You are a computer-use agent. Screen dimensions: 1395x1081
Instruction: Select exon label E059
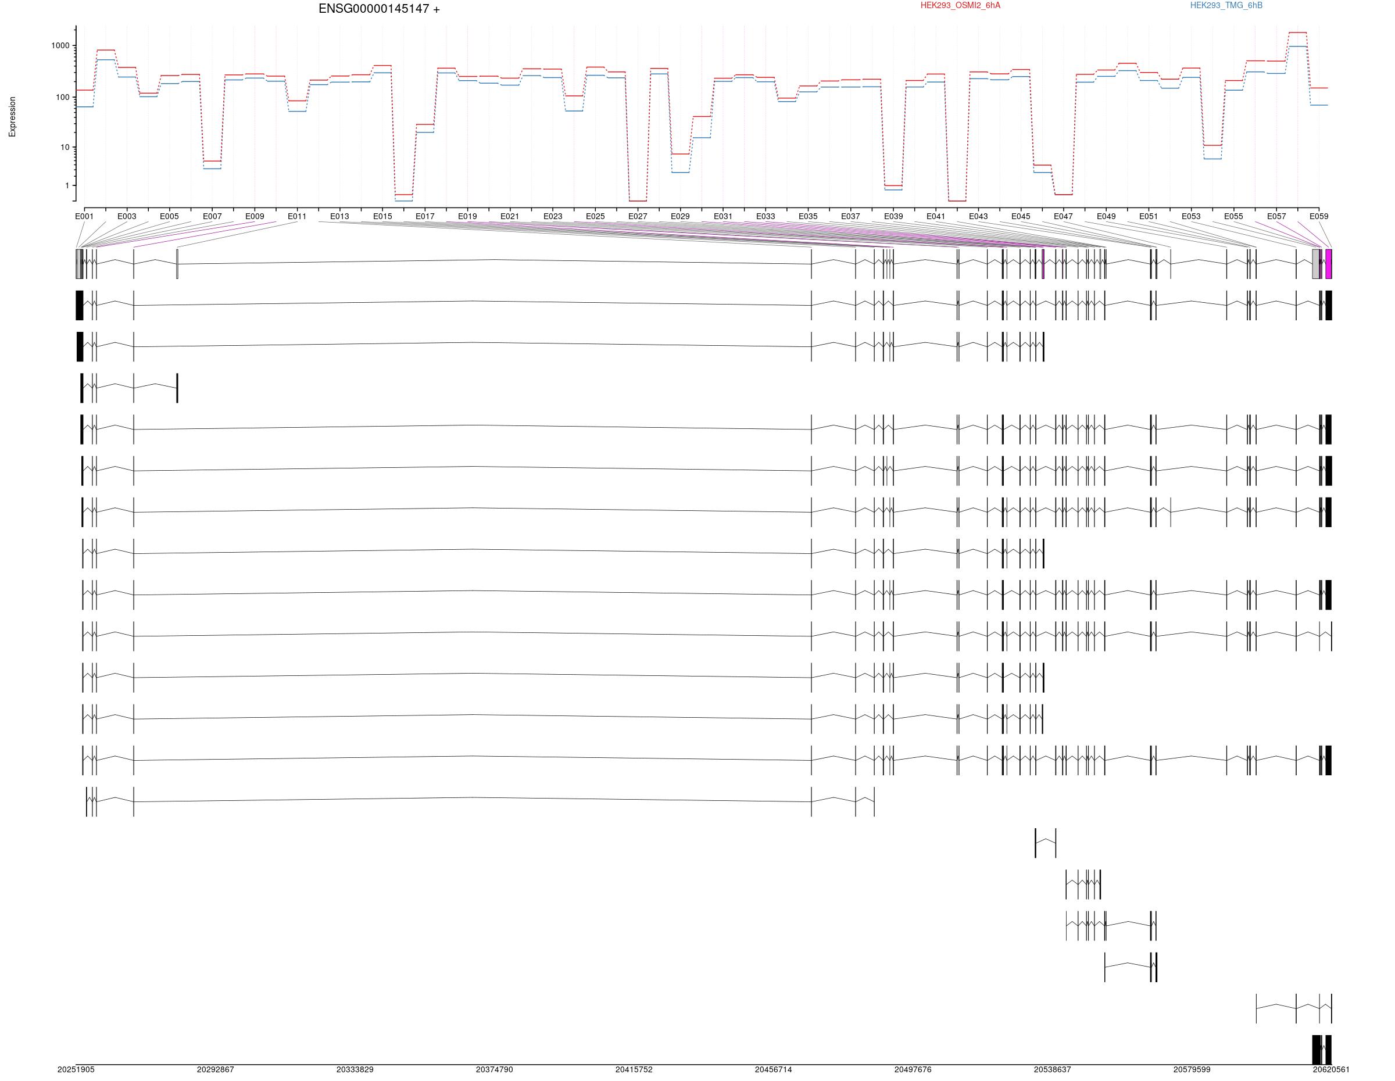click(1319, 216)
